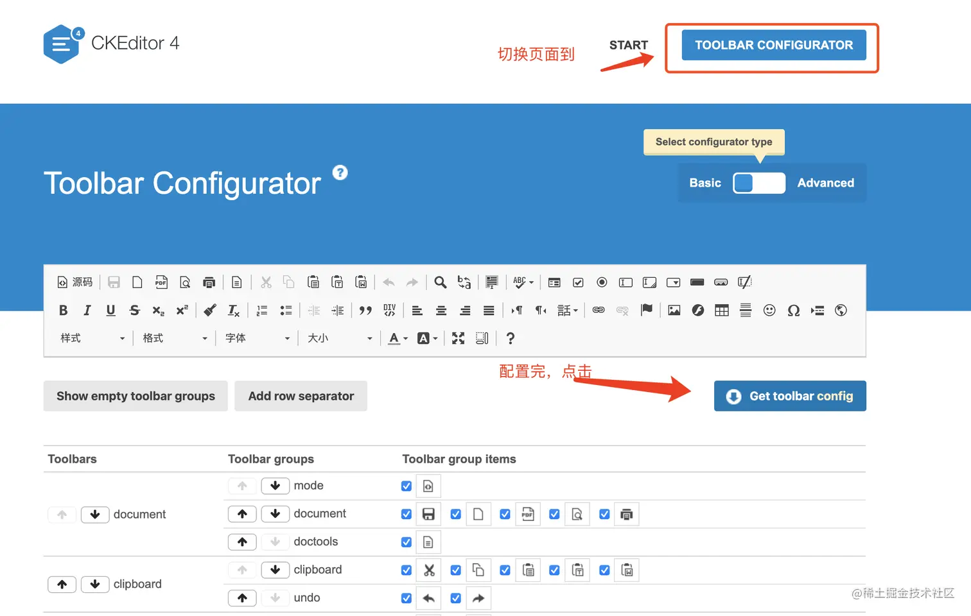The width and height of the screenshot is (971, 616).
Task: Apply Bold formatting in the editor toolbar
Action: pyautogui.click(x=63, y=311)
